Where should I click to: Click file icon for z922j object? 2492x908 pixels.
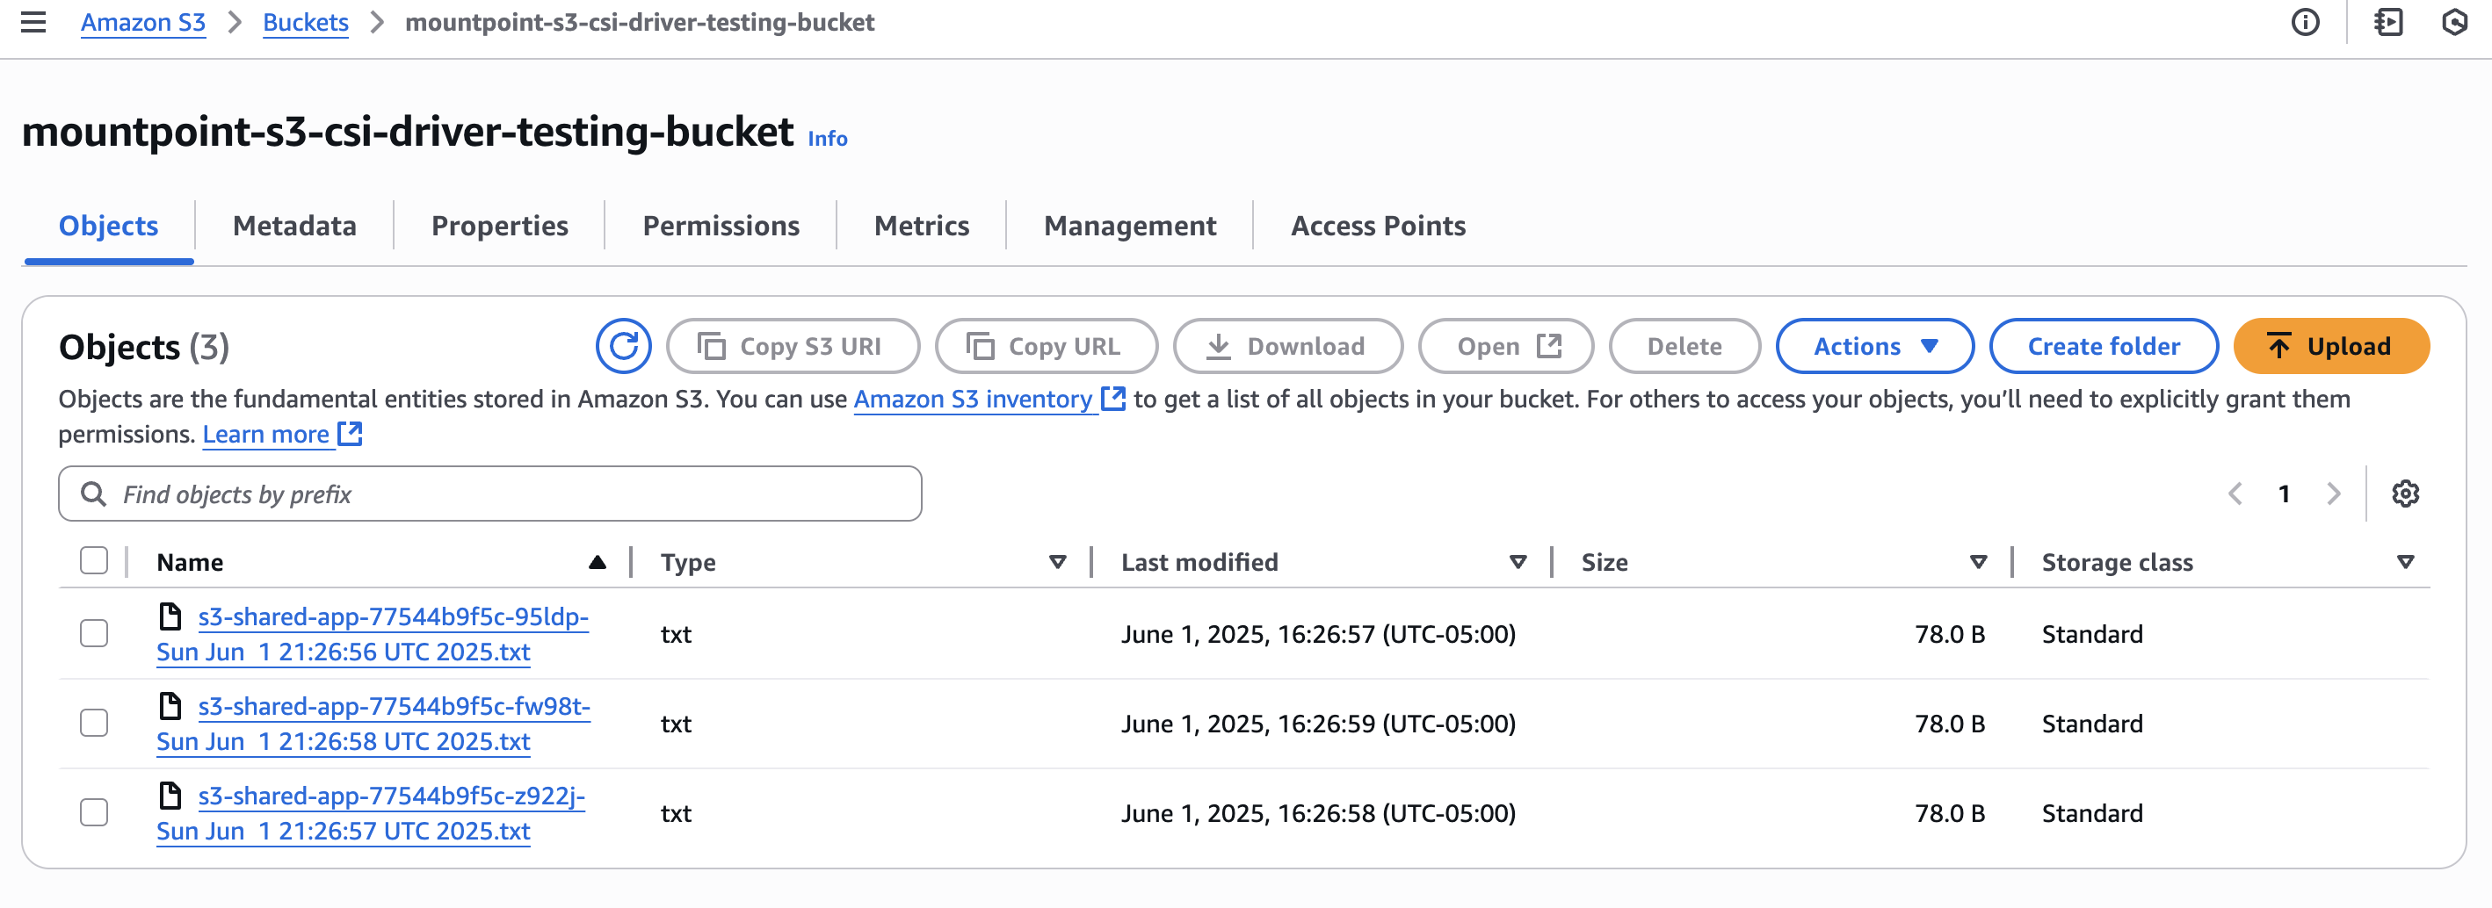(x=170, y=796)
